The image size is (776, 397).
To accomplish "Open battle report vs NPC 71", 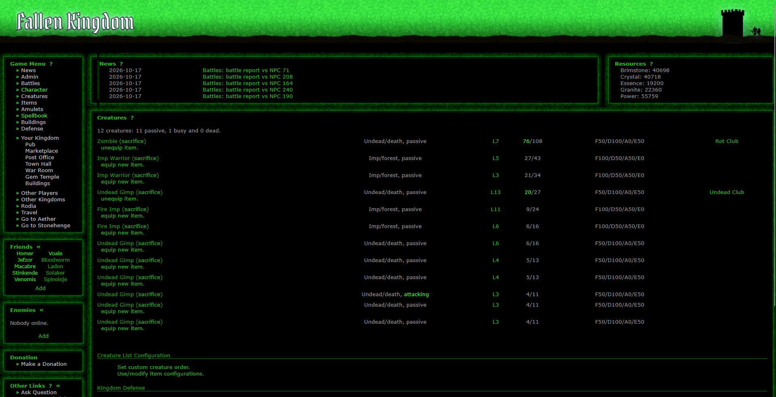I will tap(246, 70).
